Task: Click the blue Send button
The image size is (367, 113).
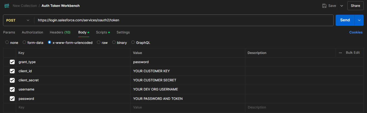Action: pos(345,20)
